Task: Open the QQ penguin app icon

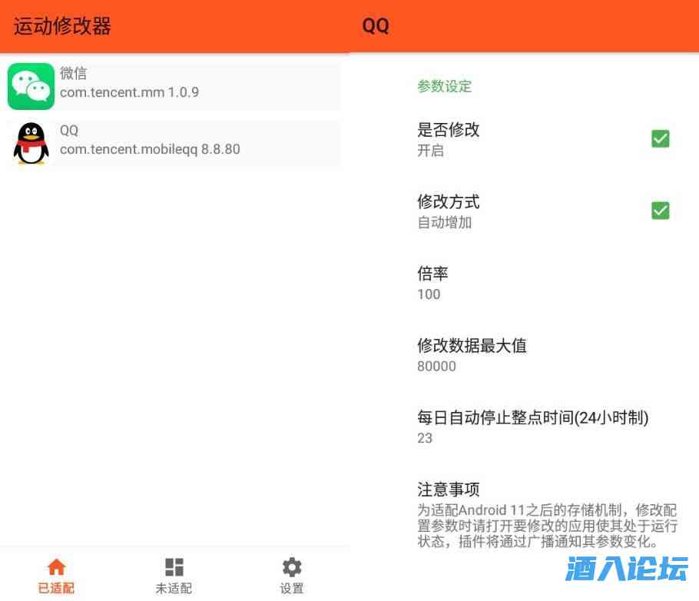Action: [x=31, y=143]
